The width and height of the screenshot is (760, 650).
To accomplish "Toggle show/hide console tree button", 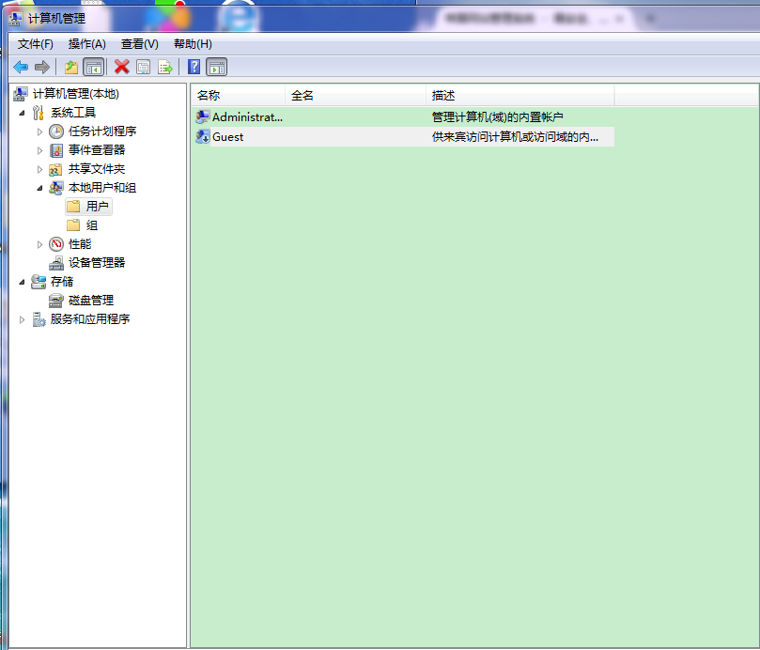I will tap(94, 67).
